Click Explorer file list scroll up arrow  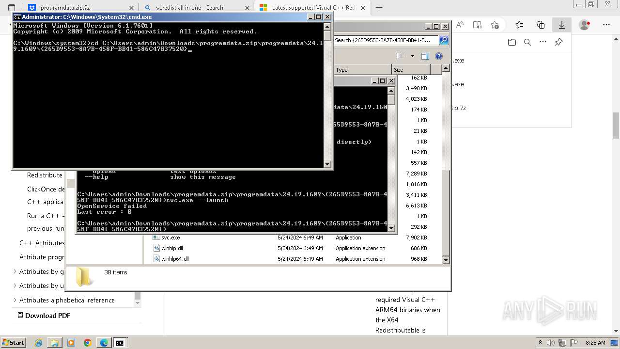(446, 68)
